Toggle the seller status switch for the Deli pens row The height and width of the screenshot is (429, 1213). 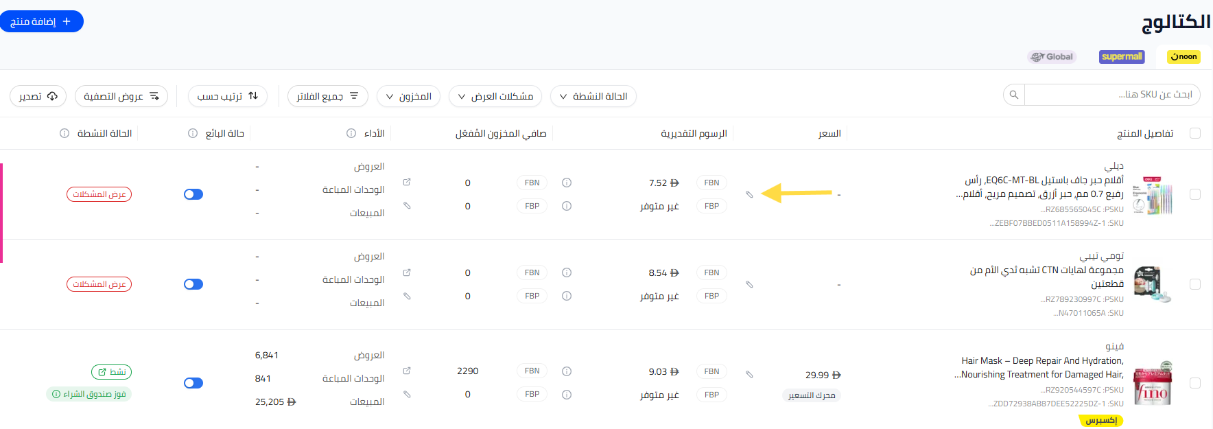tap(193, 194)
